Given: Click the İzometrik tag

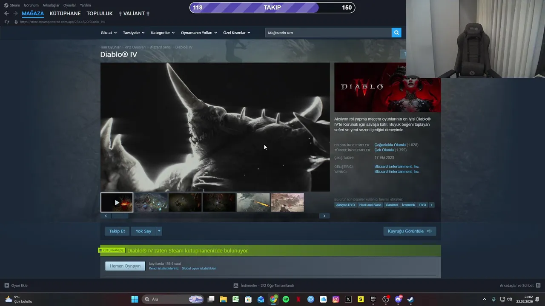Looking at the screenshot, I should (408, 205).
